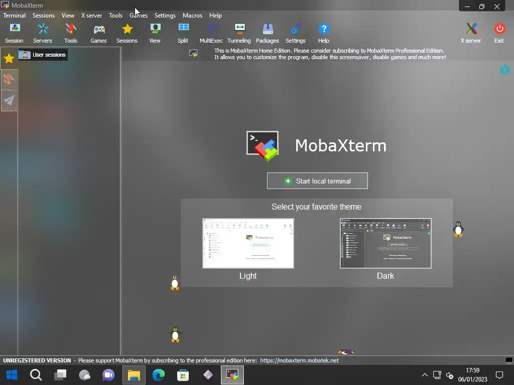Viewport: 514px width, 385px height.
Task: Choose the Dark theme thumbnail
Action: (x=385, y=243)
